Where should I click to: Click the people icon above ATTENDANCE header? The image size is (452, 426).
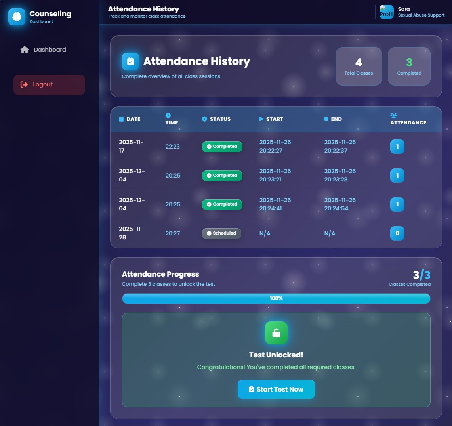point(393,115)
